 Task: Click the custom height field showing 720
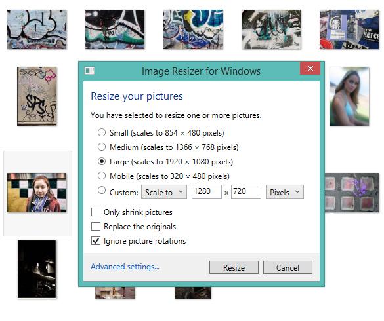pyautogui.click(x=246, y=192)
